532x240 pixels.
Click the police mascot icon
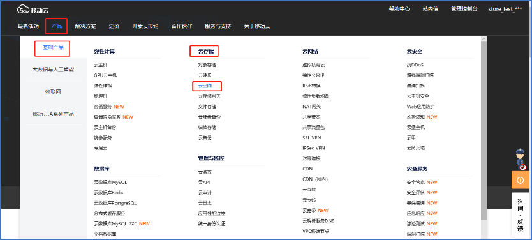coord(520,159)
